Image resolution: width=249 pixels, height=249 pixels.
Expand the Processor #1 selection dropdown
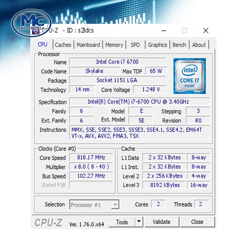click(x=115, y=205)
